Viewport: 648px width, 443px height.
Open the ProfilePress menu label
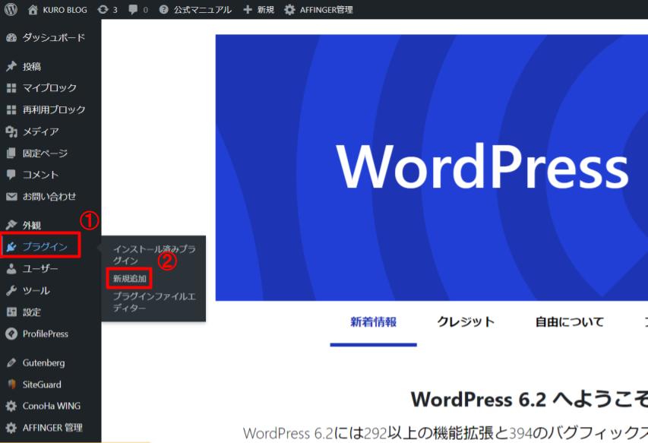click(x=46, y=334)
